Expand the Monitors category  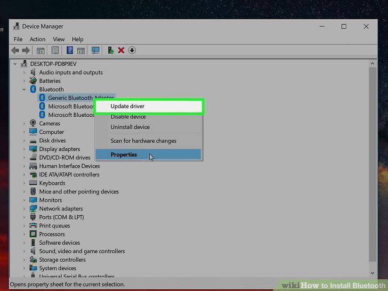point(24,200)
